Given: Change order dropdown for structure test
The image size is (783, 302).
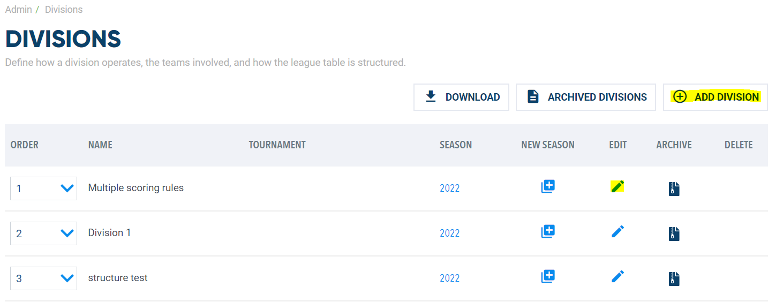Looking at the screenshot, I should coord(43,278).
